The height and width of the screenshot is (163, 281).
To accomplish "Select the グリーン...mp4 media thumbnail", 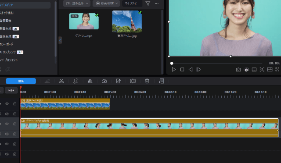I will click(84, 21).
